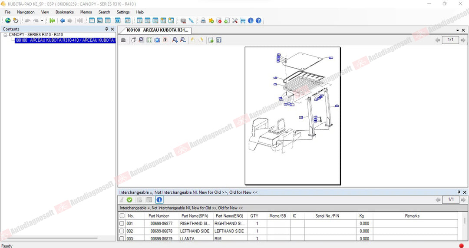Click the globe home icon in main toolbar
The width and height of the screenshot is (469, 248).
click(8, 20)
